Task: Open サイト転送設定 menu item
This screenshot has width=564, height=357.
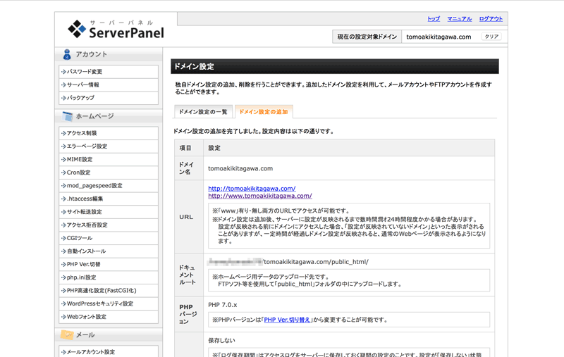Action: click(x=109, y=211)
